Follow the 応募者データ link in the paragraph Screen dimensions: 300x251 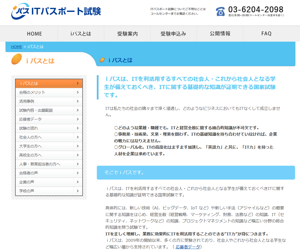pyautogui.click(x=188, y=247)
